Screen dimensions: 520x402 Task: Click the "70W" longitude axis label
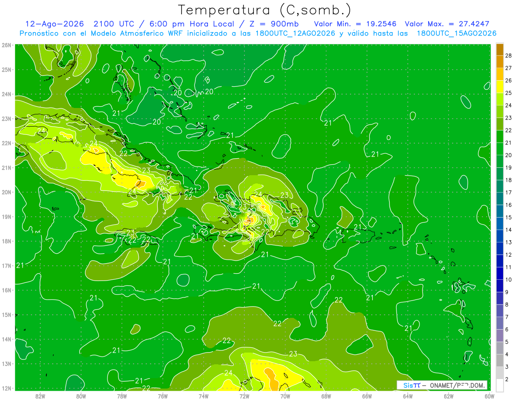pyautogui.click(x=285, y=395)
